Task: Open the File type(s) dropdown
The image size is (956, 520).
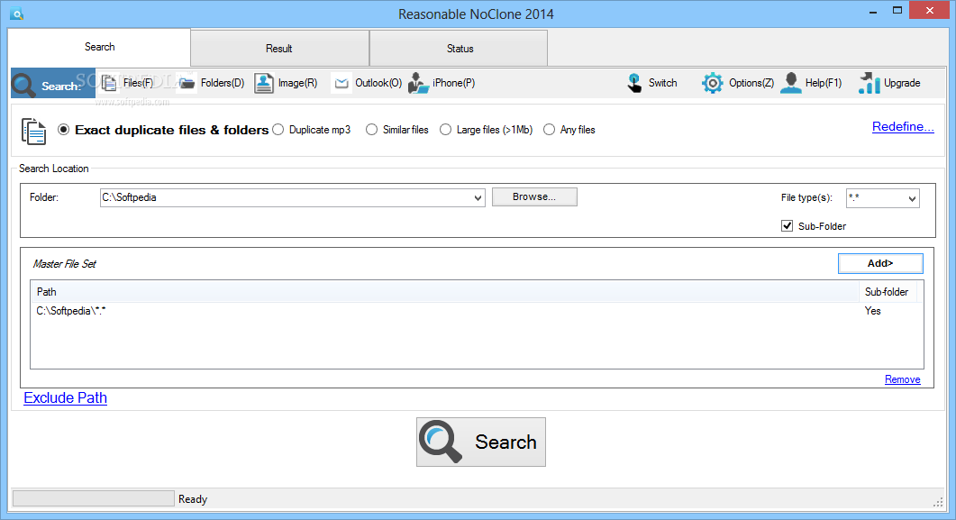Action: point(912,199)
